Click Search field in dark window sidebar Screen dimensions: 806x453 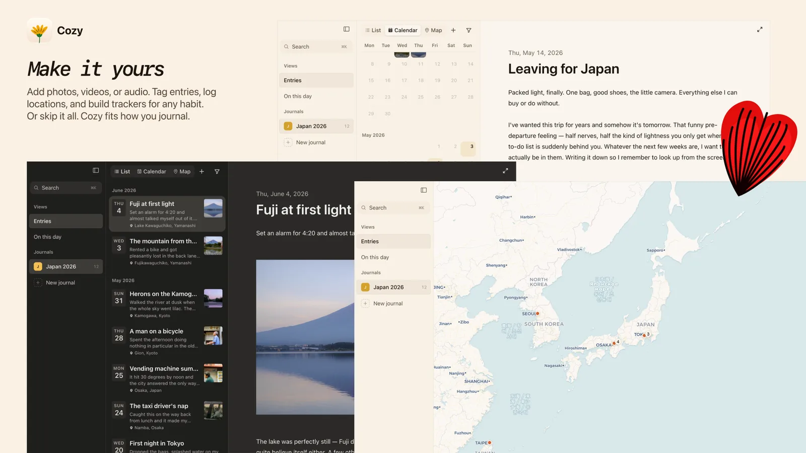coord(66,188)
